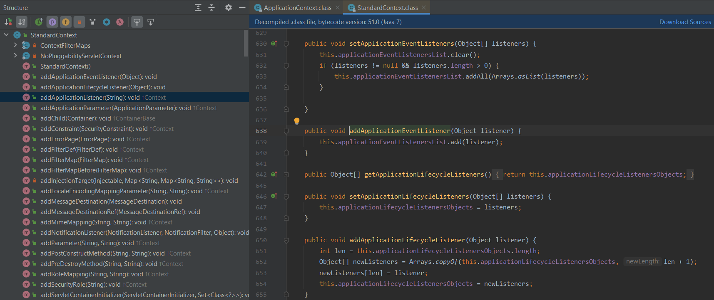Screen dimensions: 714x300
Task: Select addFilterDef(FilterDef) in Structure
Action: click(x=124, y=149)
